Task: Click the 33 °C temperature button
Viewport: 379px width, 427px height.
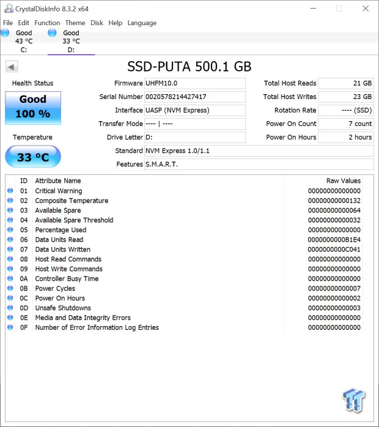Action: [33, 157]
